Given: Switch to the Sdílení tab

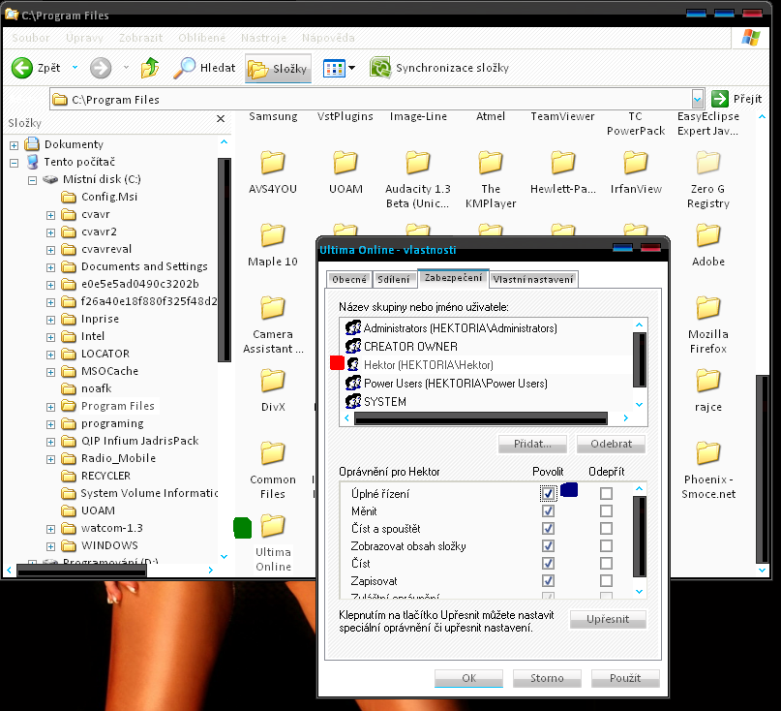Looking at the screenshot, I should (x=394, y=280).
